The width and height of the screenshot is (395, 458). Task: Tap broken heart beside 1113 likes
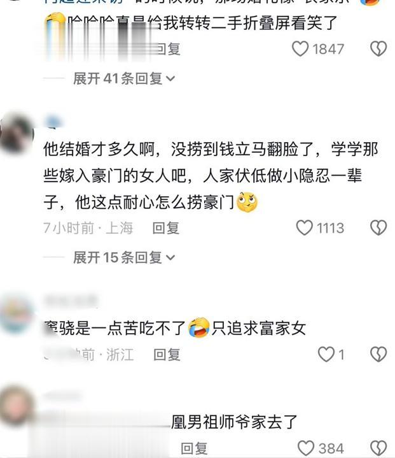[x=378, y=228]
